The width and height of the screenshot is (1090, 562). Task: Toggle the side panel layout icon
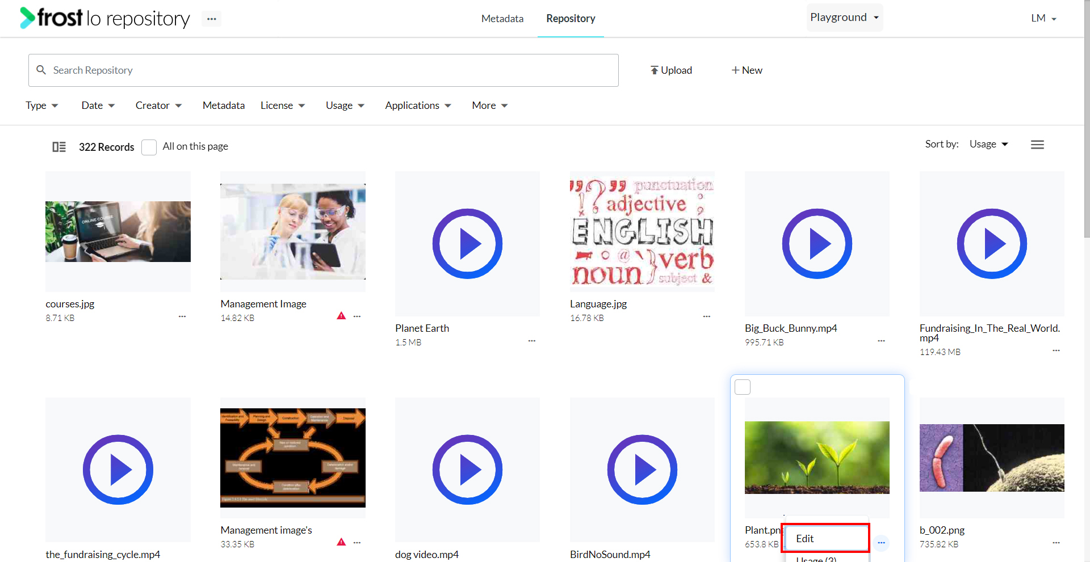[x=59, y=147]
